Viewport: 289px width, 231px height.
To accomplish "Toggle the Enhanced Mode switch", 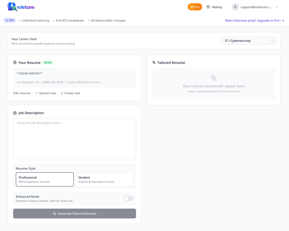I will [128, 199].
